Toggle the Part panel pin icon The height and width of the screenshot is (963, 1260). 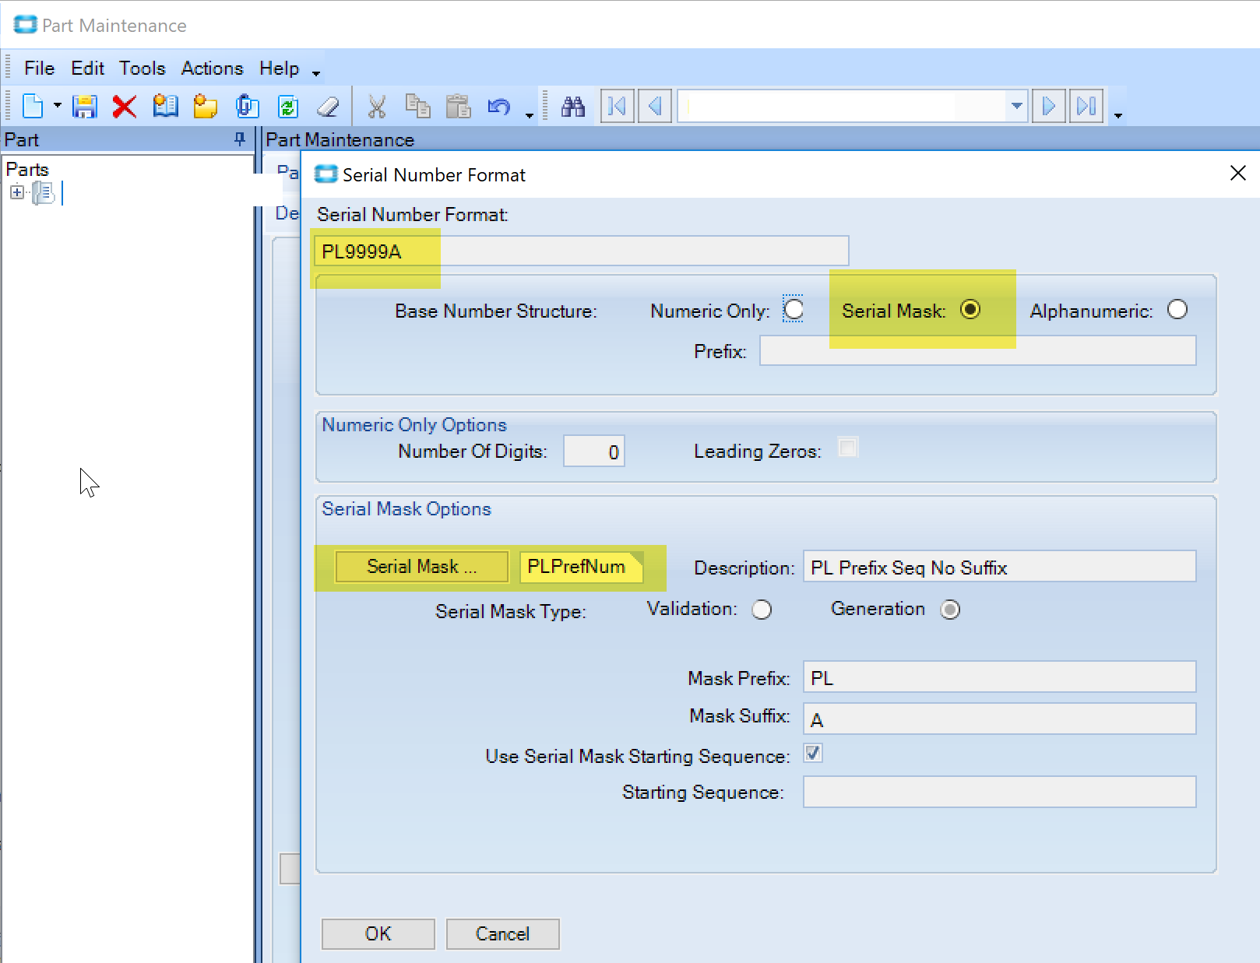(240, 139)
